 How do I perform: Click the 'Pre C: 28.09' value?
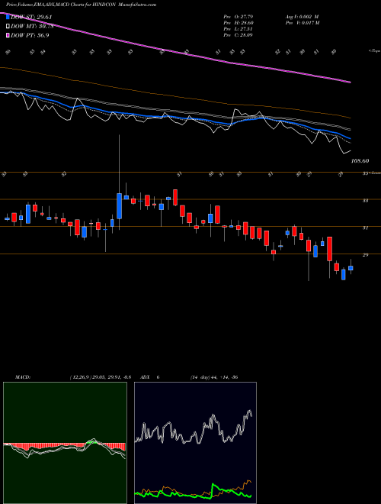[x=239, y=35]
